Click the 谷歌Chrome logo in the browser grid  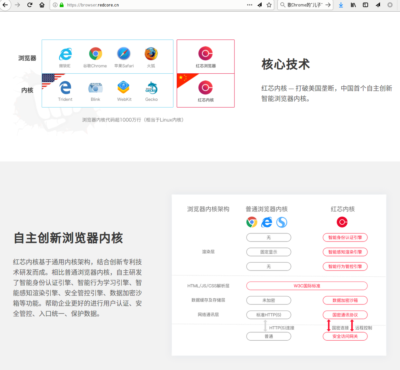click(95, 54)
